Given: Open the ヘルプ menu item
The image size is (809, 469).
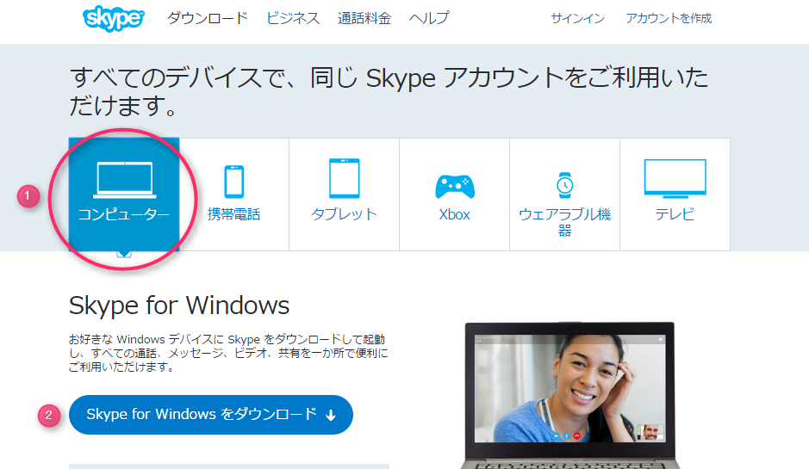Looking at the screenshot, I should pos(429,18).
